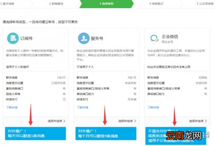The height and width of the screenshot is (146, 215).
Task: Click the 无限制 value in 企业微信
Action: click(x=202, y=78)
